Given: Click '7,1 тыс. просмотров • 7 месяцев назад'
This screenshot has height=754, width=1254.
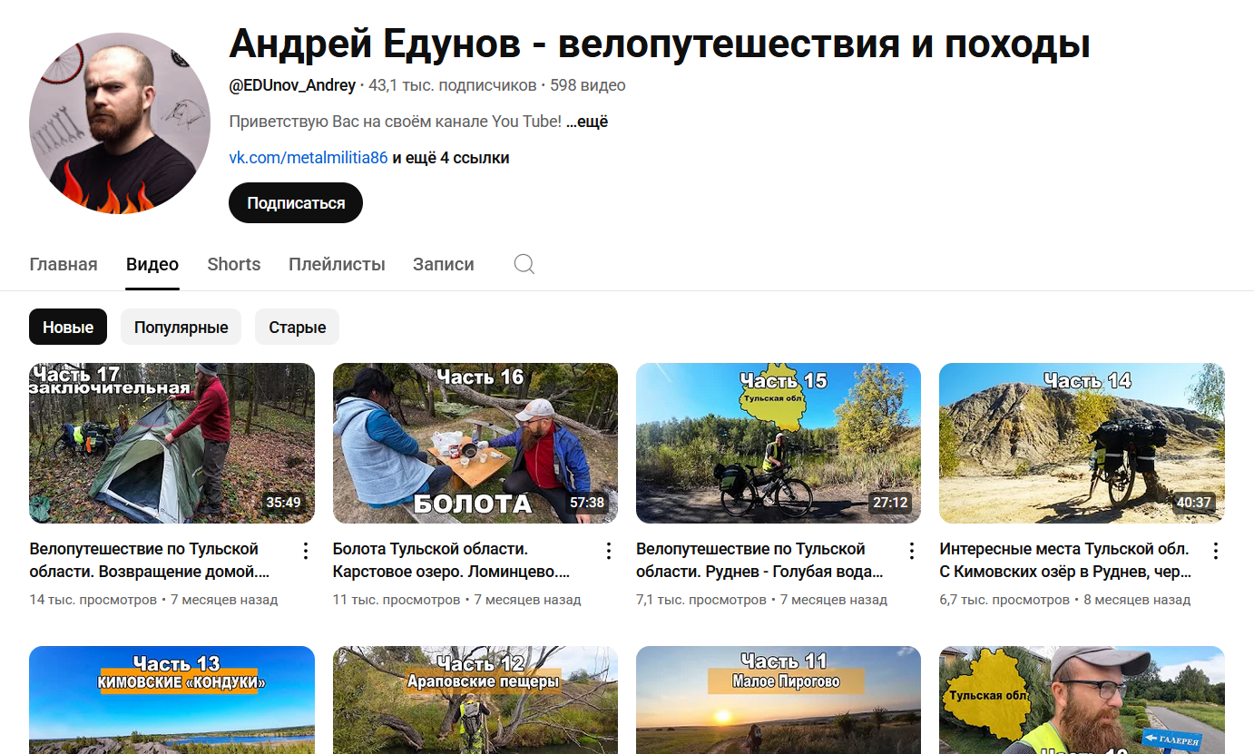Looking at the screenshot, I should (x=762, y=600).
